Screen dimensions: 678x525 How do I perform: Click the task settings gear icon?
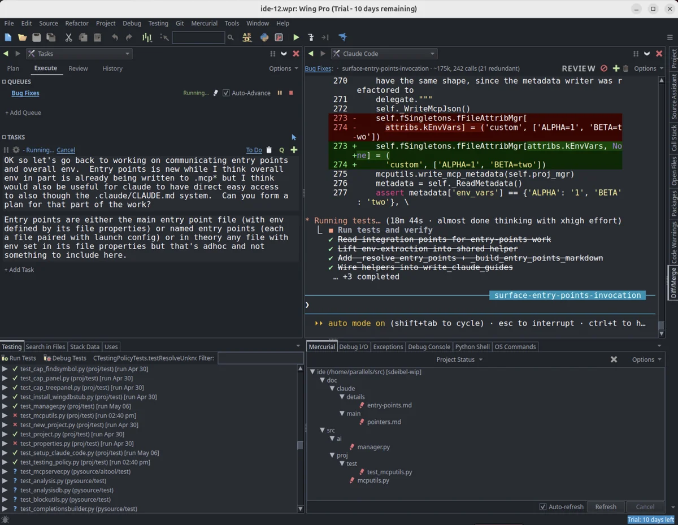pyautogui.click(x=16, y=150)
